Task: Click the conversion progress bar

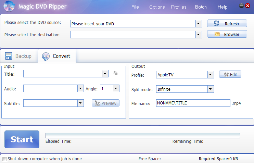Action: click(x=143, y=136)
